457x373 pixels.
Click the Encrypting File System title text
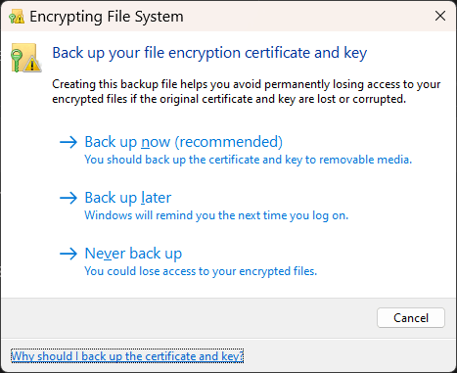click(107, 17)
